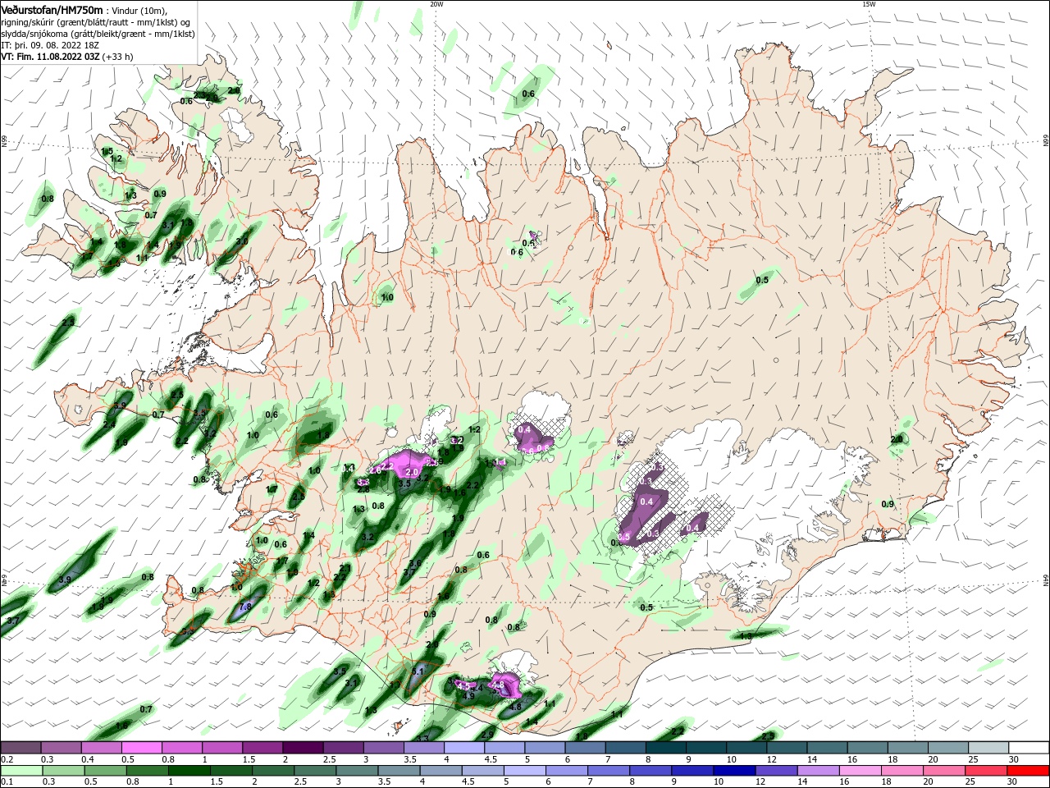Click the white final swatch of the snow legend

click(x=1029, y=748)
